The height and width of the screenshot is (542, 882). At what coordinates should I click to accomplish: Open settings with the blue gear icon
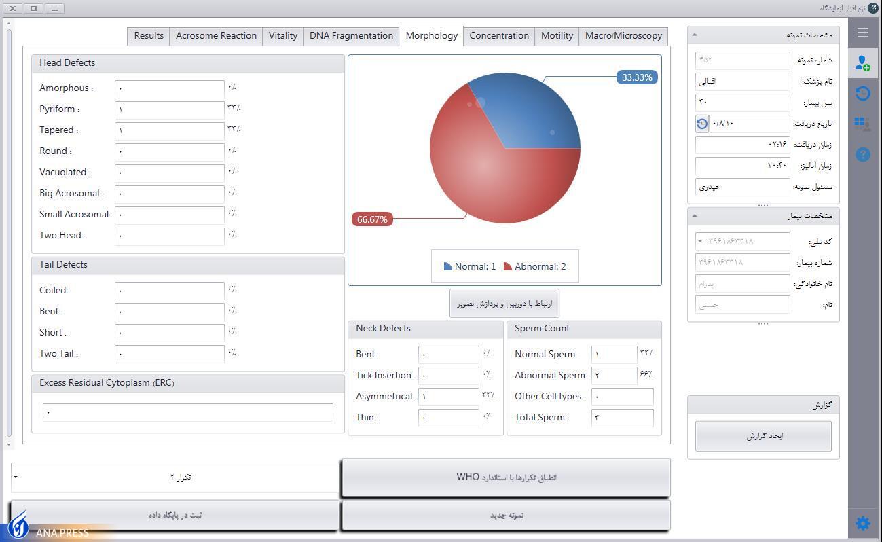[862, 523]
